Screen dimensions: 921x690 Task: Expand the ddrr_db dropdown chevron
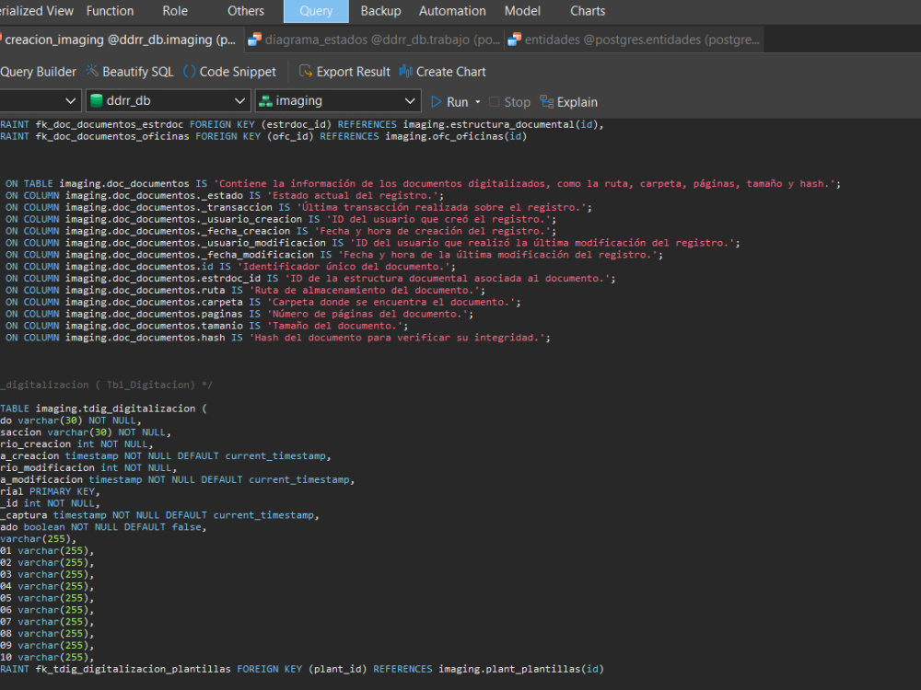(x=239, y=101)
